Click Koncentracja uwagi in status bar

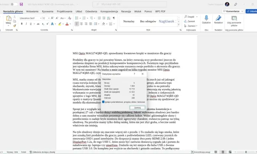200,152
